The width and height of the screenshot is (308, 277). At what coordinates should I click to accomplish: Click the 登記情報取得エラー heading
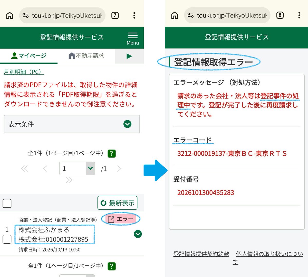(x=214, y=62)
